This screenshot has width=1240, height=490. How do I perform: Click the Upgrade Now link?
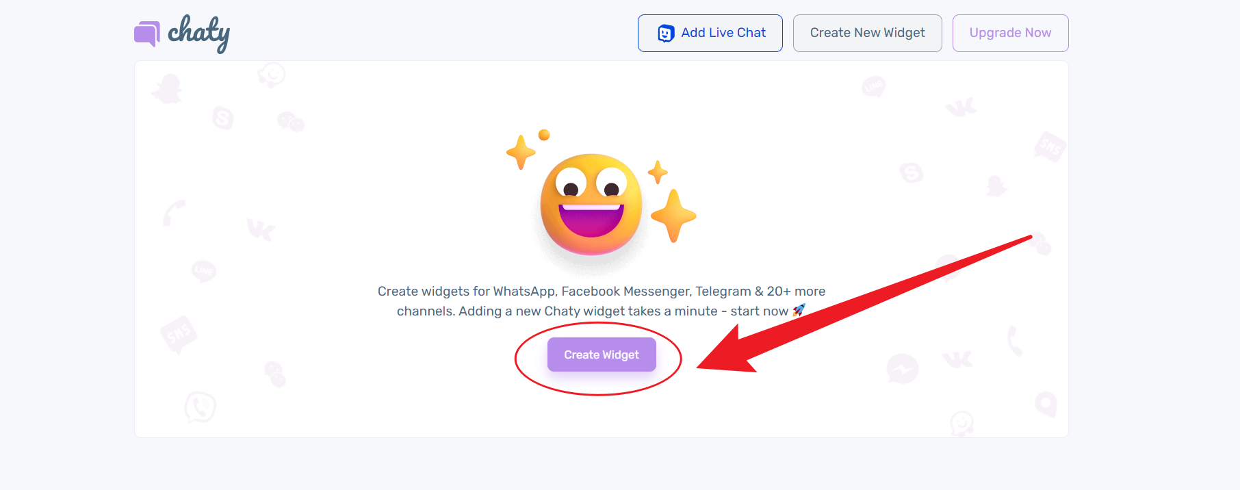click(x=1010, y=32)
